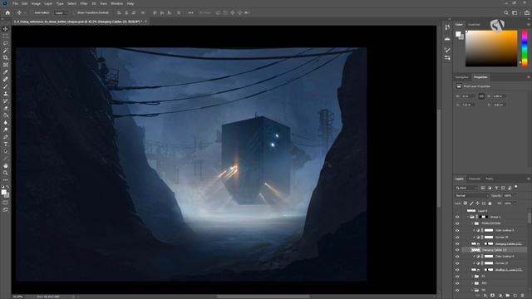Click the rainbow hue slider
The width and height of the screenshot is (532, 299).
click(x=525, y=48)
